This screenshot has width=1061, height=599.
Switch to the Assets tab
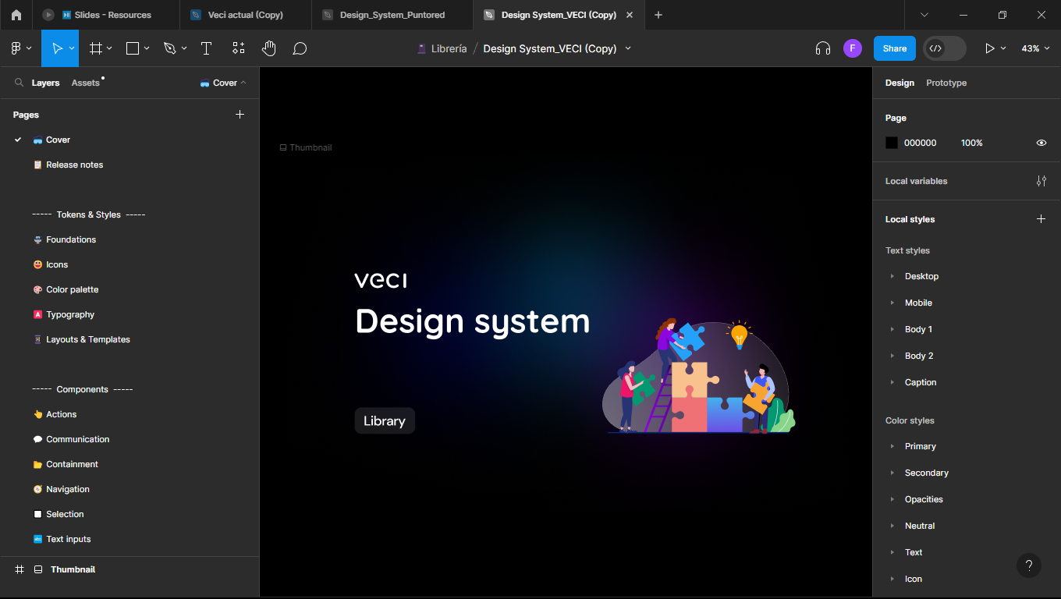(86, 83)
